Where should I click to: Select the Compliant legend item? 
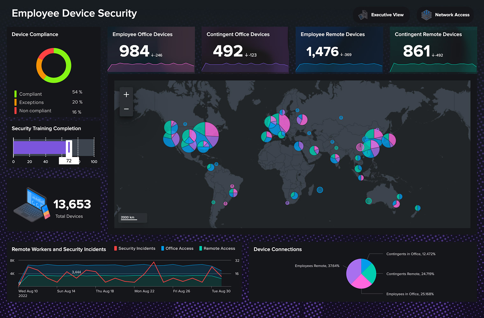pyautogui.click(x=30, y=94)
